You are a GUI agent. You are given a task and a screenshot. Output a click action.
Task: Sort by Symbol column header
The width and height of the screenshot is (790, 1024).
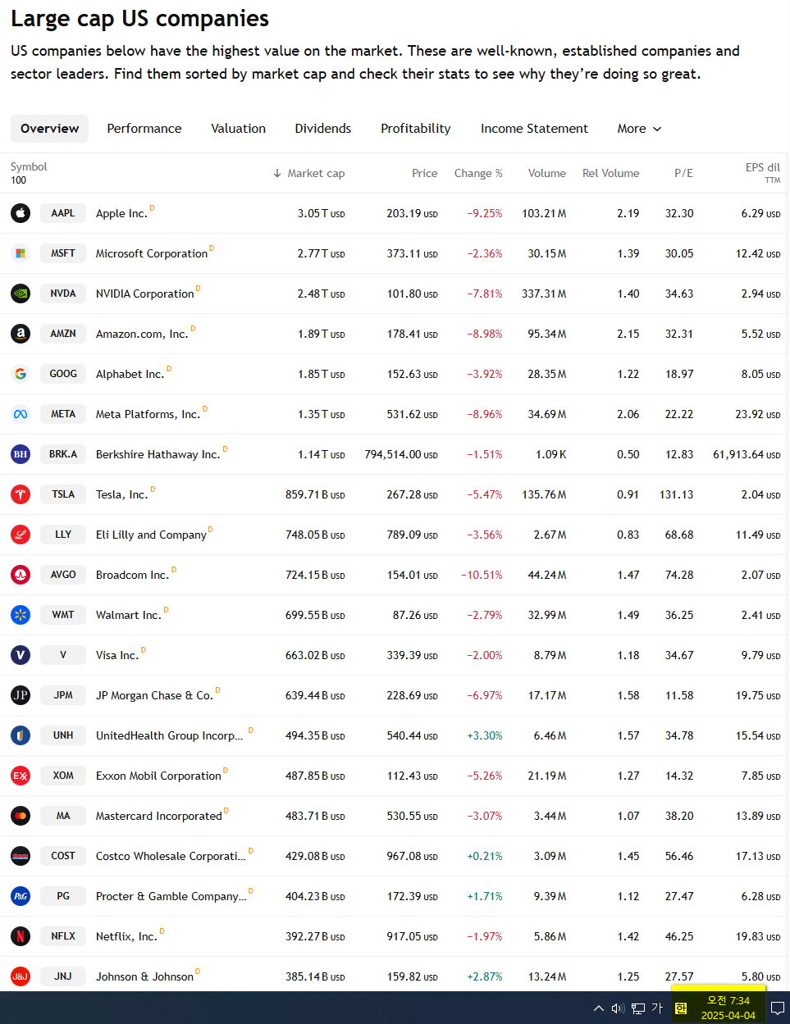point(29,166)
